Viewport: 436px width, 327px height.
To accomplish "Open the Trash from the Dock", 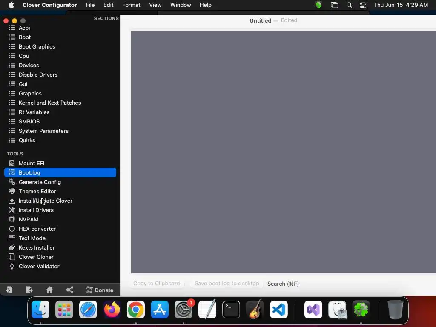I will coord(396,310).
